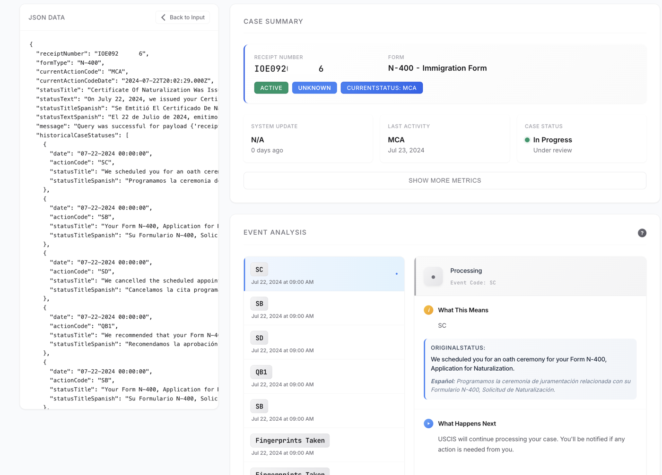Viewport: 662px width, 475px height.
Task: Select the SB event below QB1
Action: coord(324,411)
